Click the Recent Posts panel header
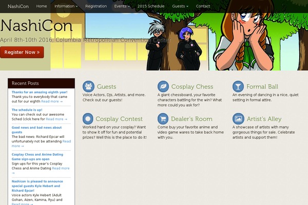308x205 pixels. tap(41, 83)
